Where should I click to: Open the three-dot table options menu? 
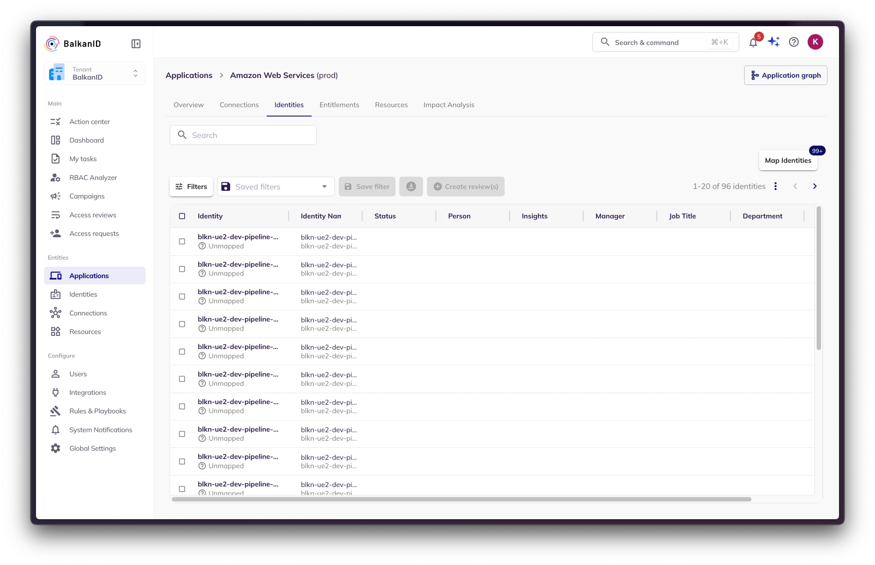(775, 187)
